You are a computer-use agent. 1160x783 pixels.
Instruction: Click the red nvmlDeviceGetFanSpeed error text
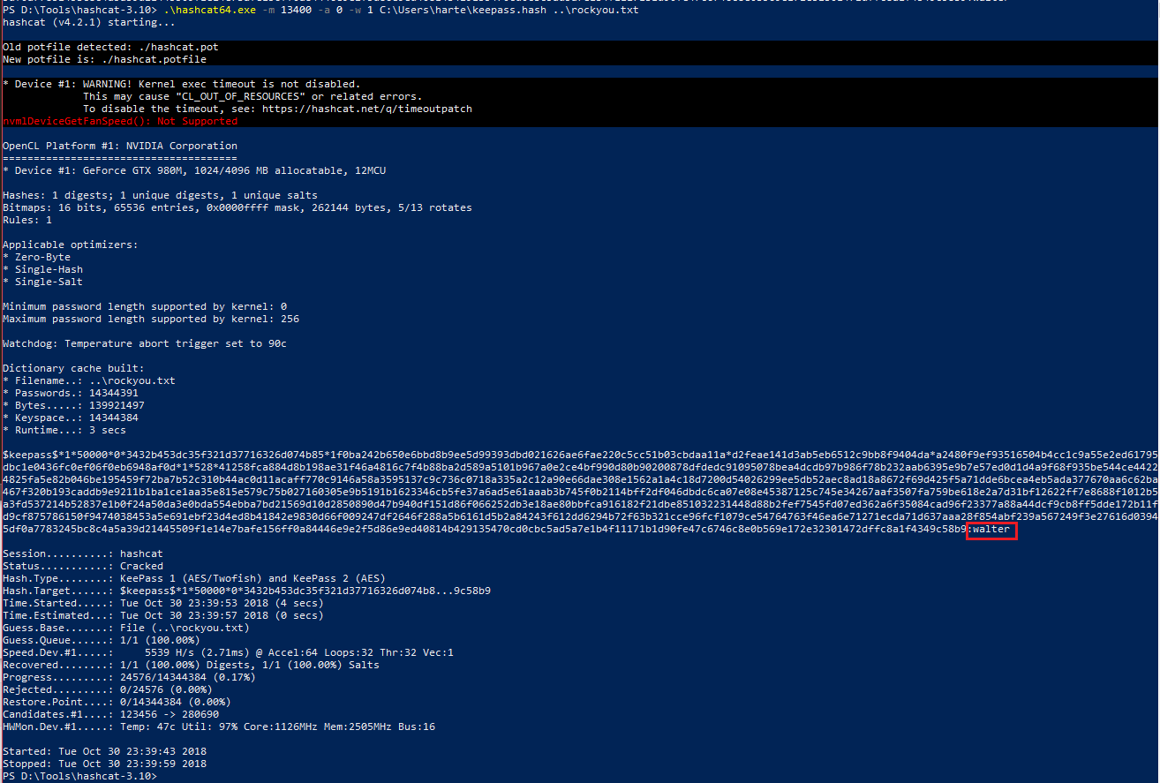(120, 121)
